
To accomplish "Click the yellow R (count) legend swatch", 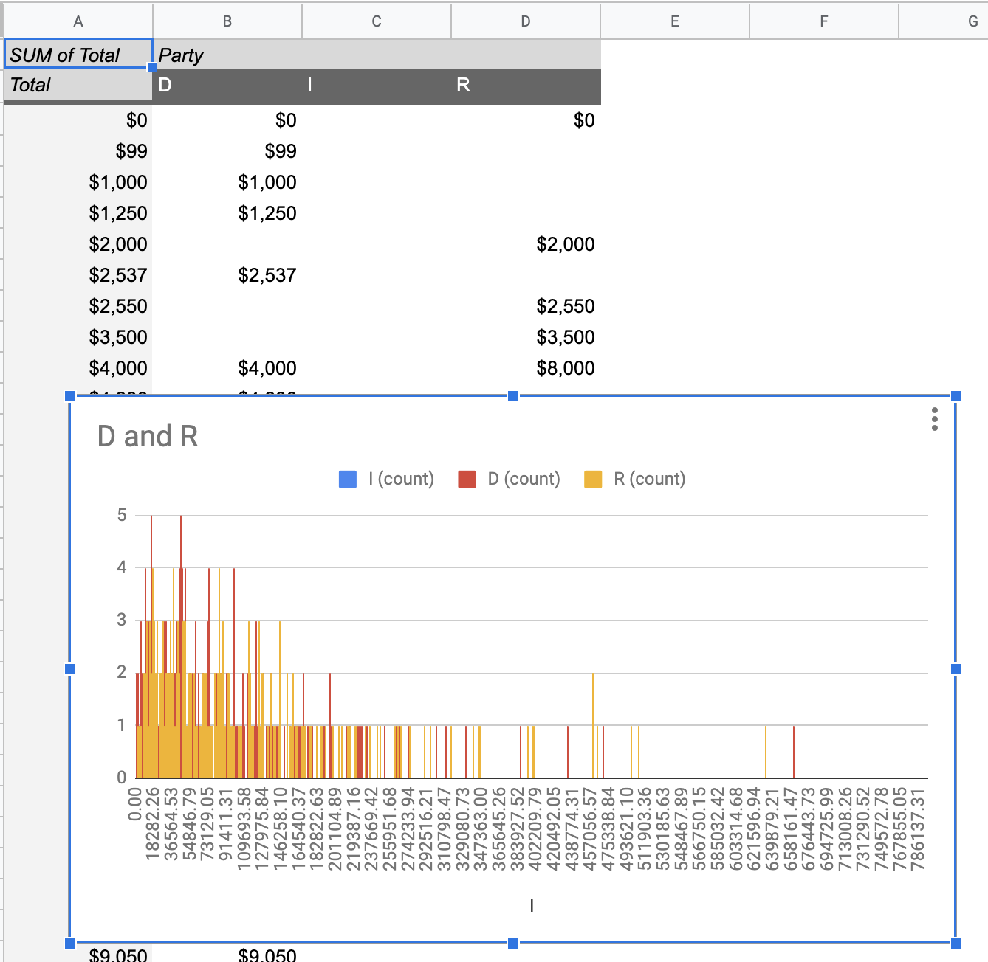I will pyautogui.click(x=593, y=480).
